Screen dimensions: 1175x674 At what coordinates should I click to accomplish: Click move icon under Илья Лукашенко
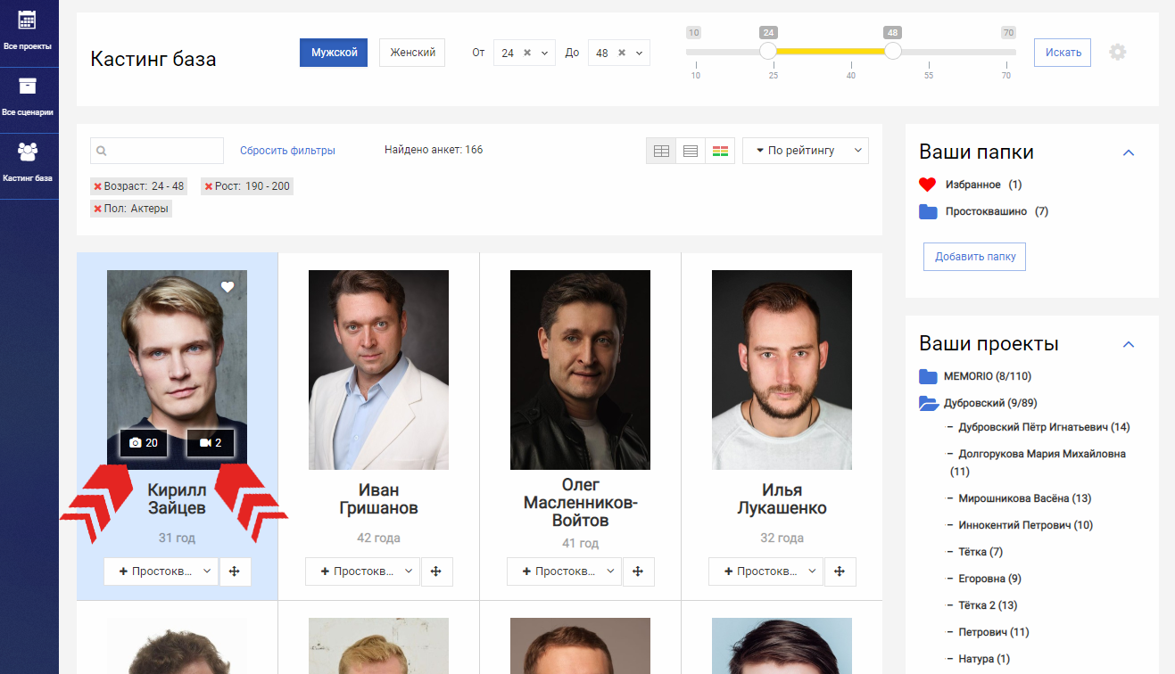click(x=840, y=571)
